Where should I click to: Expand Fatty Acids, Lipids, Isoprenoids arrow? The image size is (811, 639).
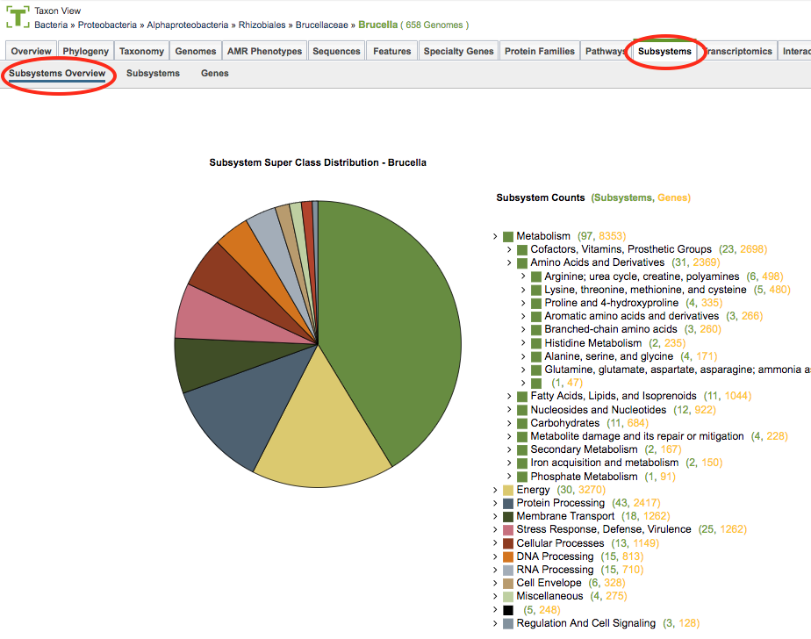point(509,397)
